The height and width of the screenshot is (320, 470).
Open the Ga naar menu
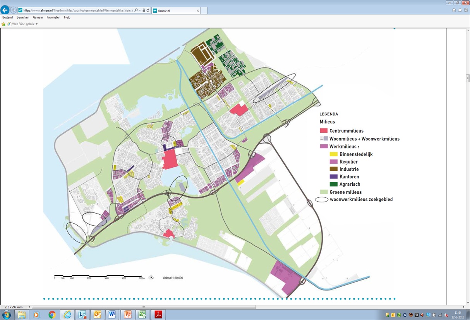pos(38,17)
